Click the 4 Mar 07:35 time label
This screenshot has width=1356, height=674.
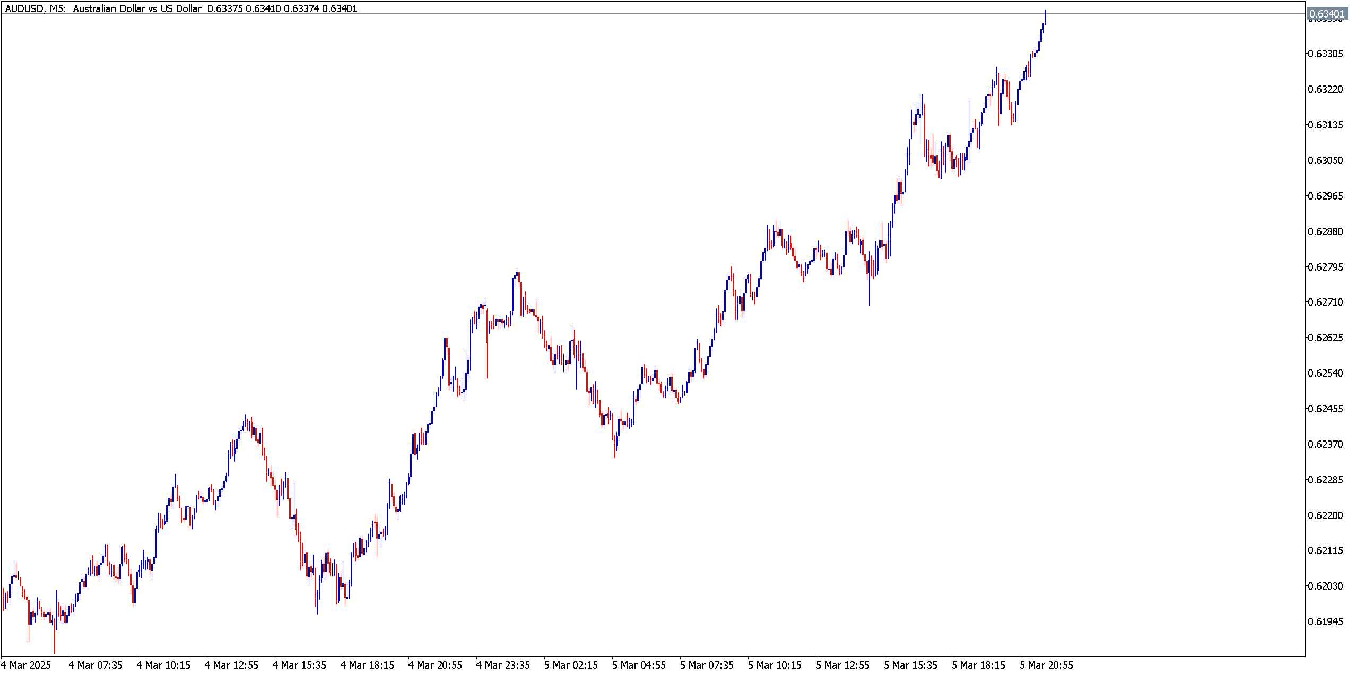coord(95,665)
